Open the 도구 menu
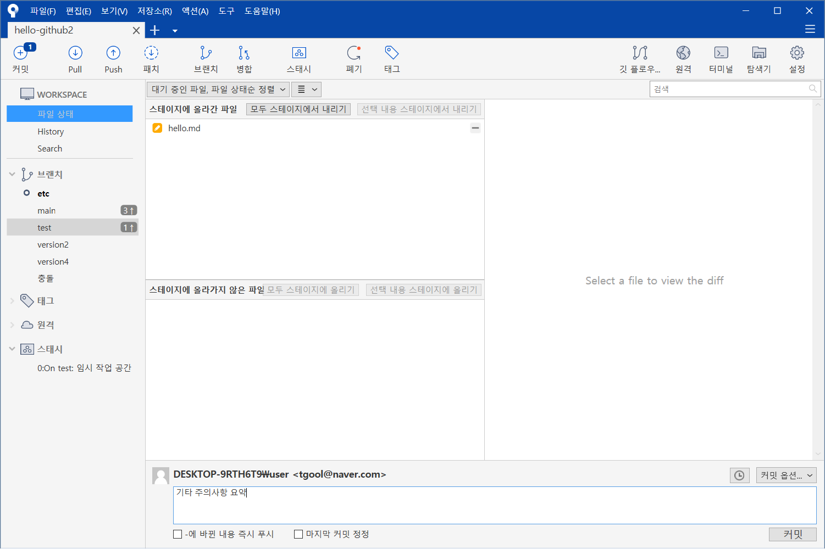825x549 pixels. pyautogui.click(x=226, y=11)
